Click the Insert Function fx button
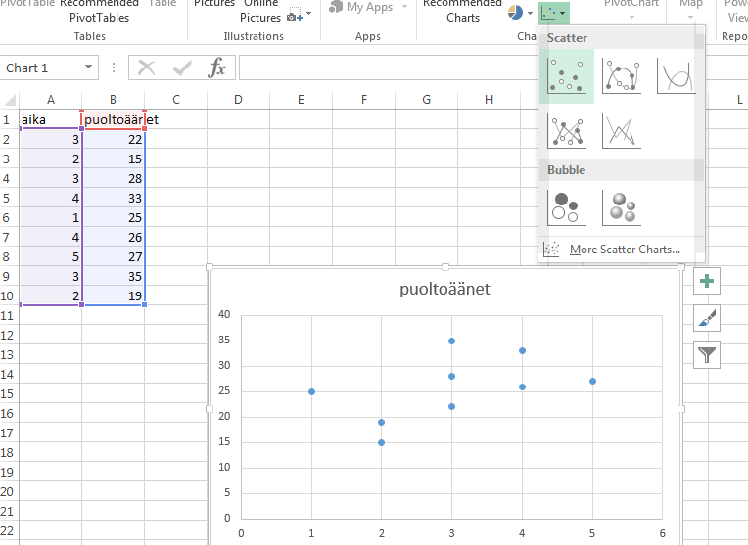The height and width of the screenshot is (545, 748). tap(216, 68)
